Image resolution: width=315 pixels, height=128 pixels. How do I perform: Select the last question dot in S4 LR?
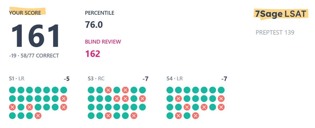pyautogui.click(x=196, y=116)
